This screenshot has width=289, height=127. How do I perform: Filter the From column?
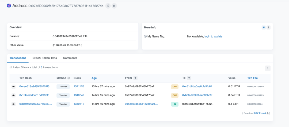135,78
